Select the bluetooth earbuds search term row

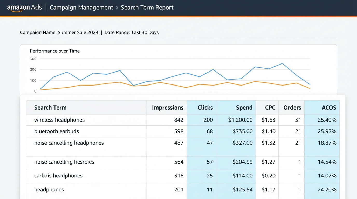(x=57, y=131)
